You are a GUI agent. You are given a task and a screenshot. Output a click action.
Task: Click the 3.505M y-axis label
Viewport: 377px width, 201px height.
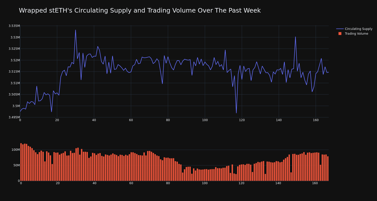pyautogui.click(x=14, y=94)
